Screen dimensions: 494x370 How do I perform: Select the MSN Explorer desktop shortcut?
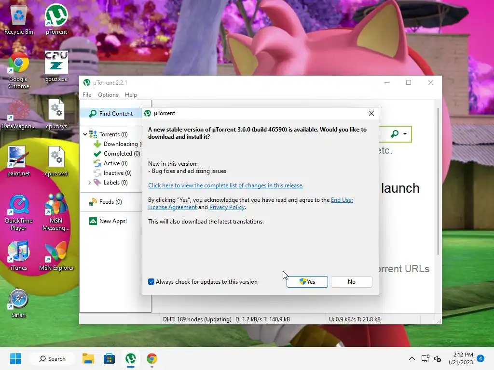coord(56,256)
